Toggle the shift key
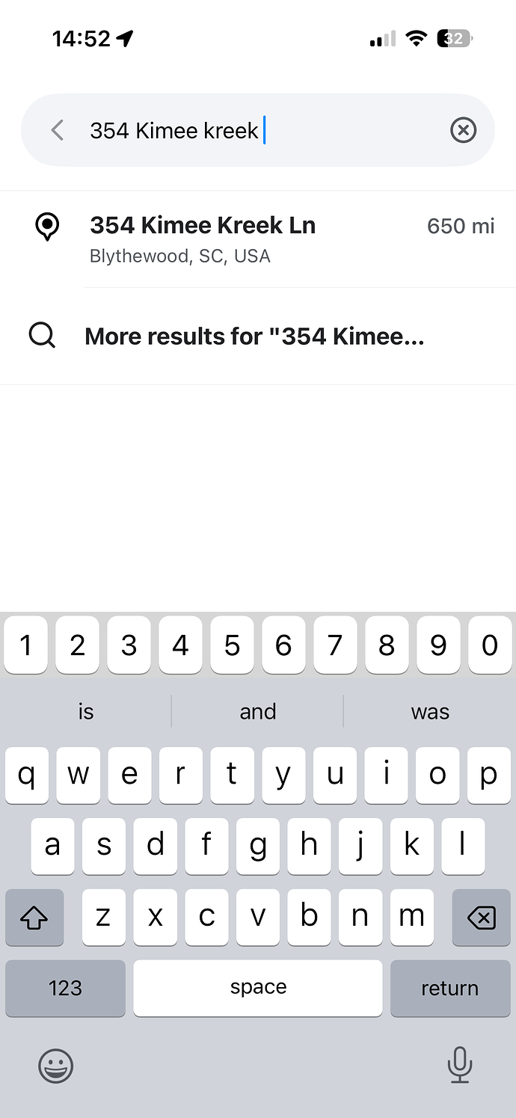Viewport: 516px width, 1118px height. coord(34,917)
